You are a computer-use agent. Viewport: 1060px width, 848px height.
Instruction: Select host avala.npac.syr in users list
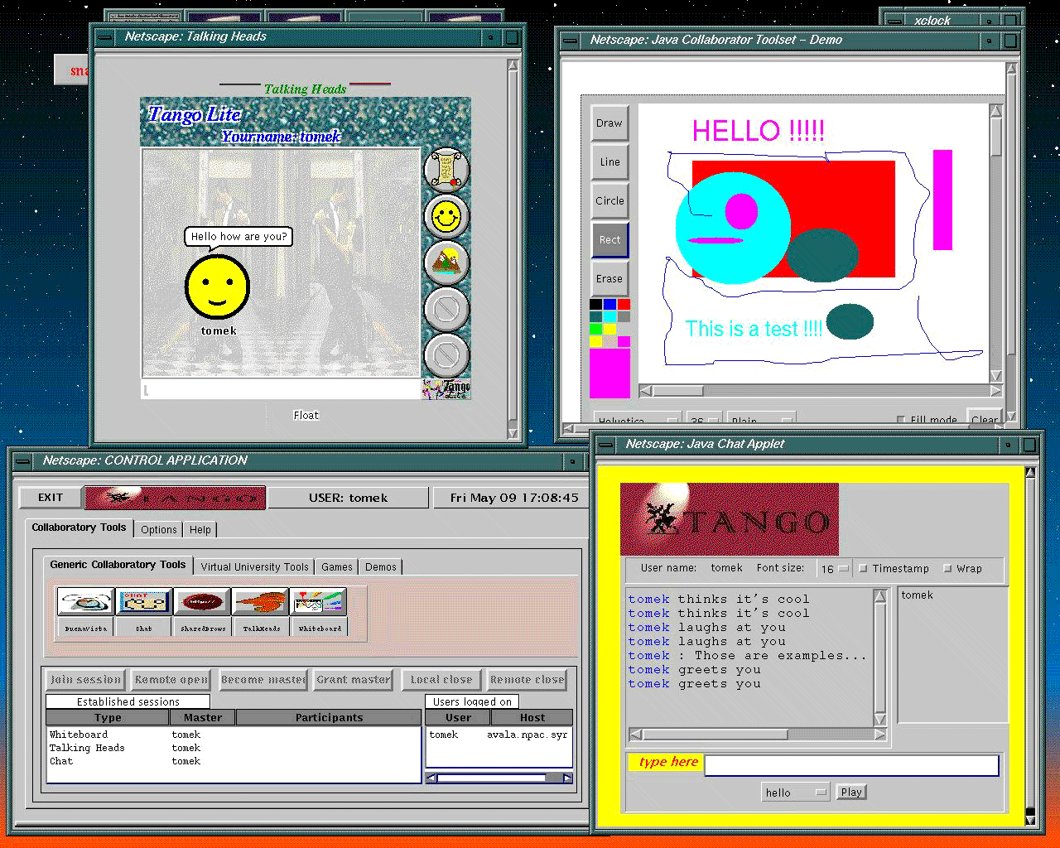click(x=527, y=735)
